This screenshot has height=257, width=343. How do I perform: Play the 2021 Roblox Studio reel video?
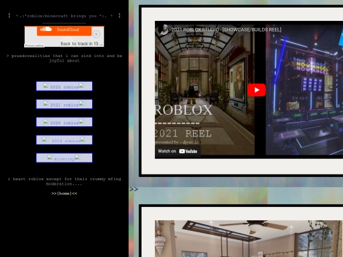pyautogui.click(x=257, y=90)
